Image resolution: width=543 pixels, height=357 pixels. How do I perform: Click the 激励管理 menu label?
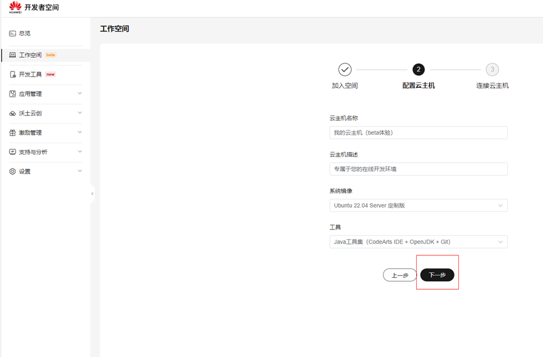click(30, 132)
